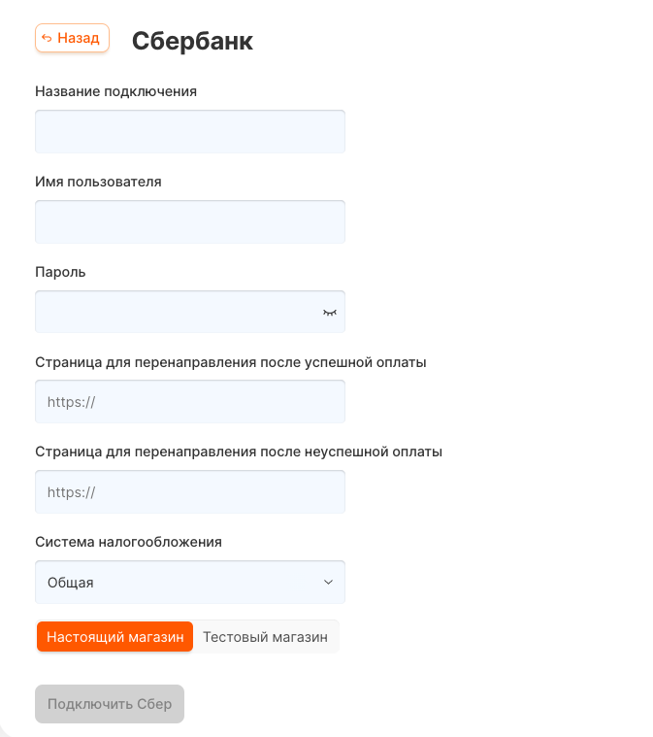653x737 pixels.
Task: Click the unsuccessful payment redirect label
Action: (239, 452)
